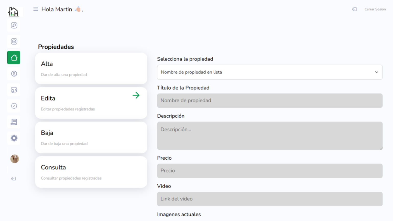Select the Edita menu card

tap(91, 103)
